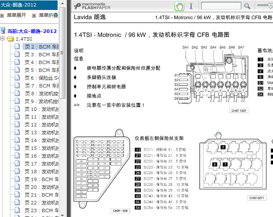Image resolution: width=273 pixels, height=217 pixels.
Task: Open tree item 页 9 : 发动机控
Action: pos(42,101)
